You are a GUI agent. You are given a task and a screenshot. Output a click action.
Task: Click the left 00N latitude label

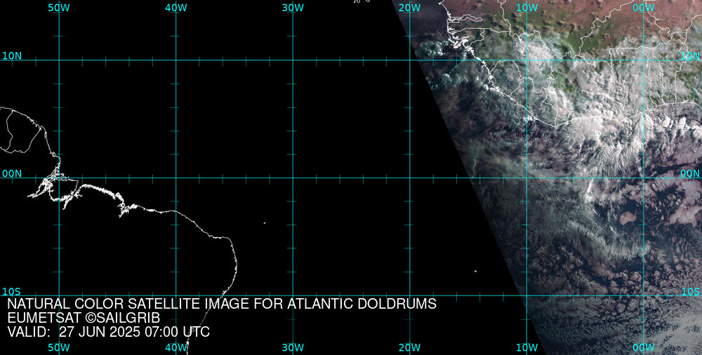(12, 174)
